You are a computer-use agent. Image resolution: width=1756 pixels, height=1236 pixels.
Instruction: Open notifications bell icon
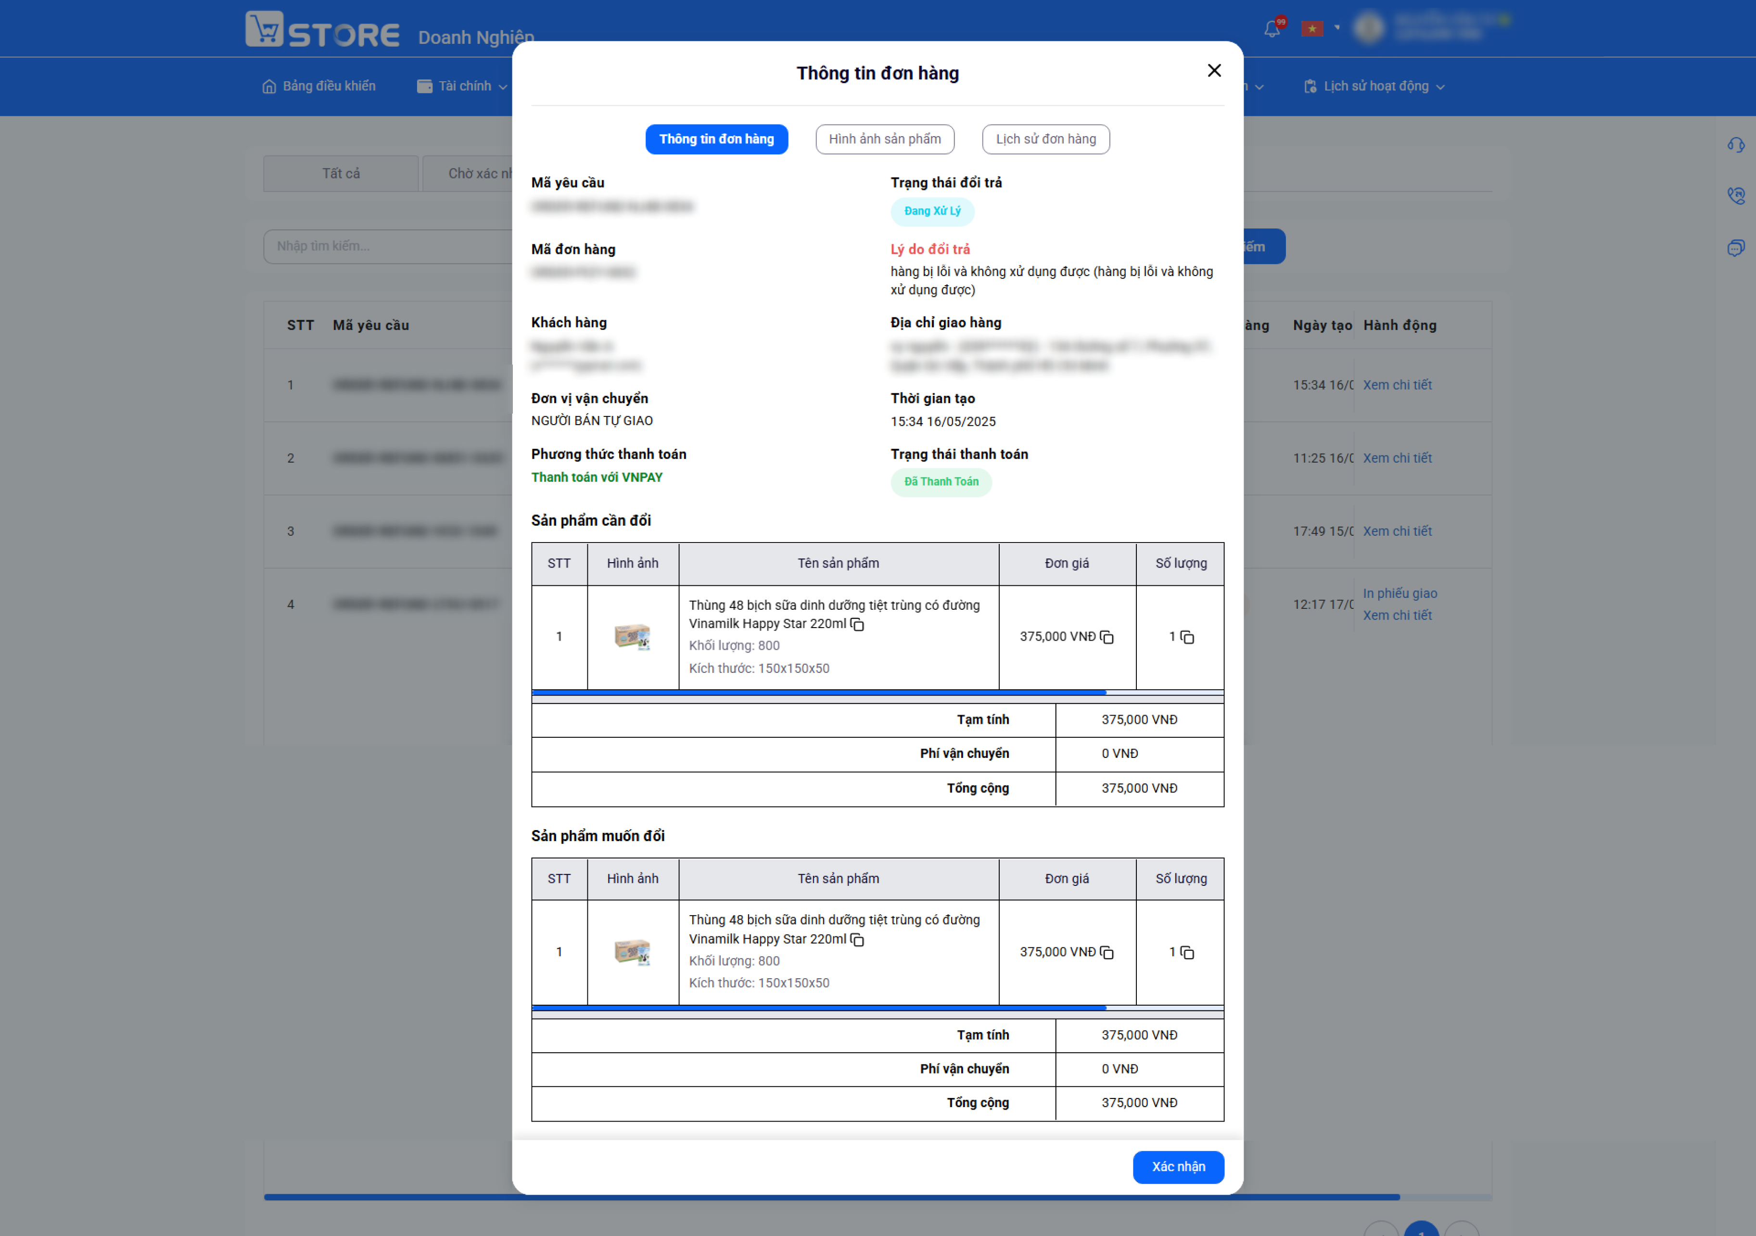pyautogui.click(x=1272, y=28)
